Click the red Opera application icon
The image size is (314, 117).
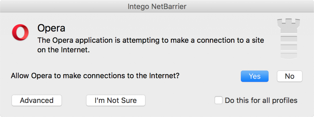[20, 32]
